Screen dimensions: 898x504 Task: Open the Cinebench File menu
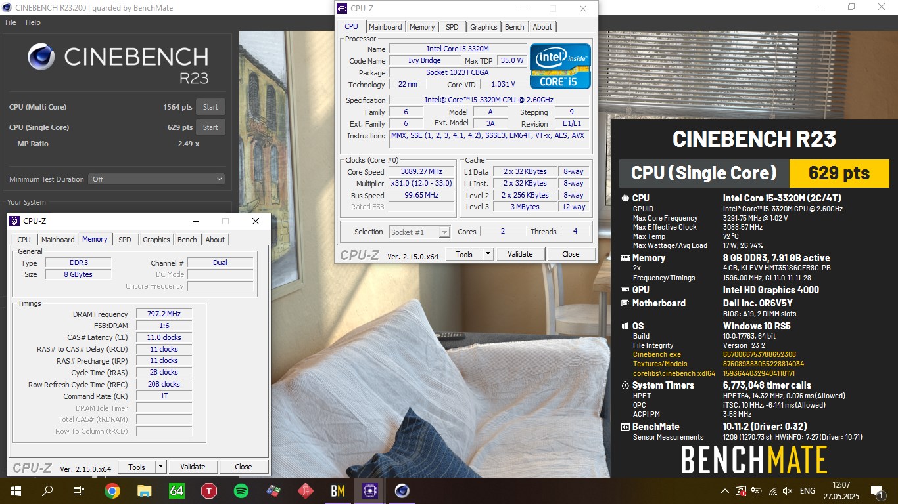click(11, 22)
